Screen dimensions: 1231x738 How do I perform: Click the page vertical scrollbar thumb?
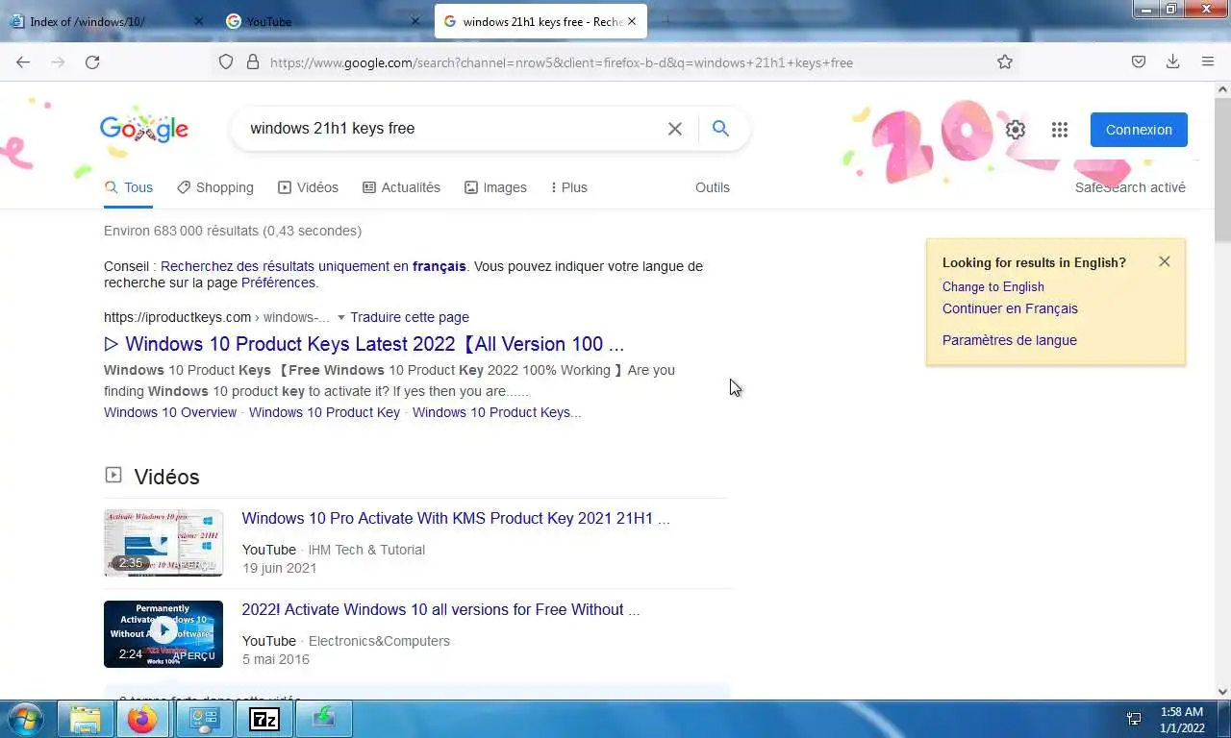pos(1222,170)
